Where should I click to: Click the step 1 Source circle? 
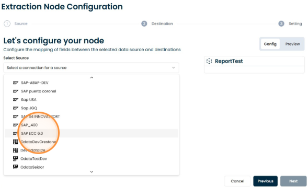click(x=7, y=23)
